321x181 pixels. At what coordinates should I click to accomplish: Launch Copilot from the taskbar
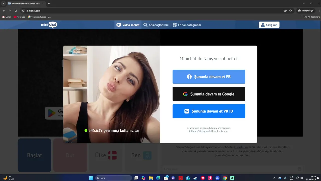point(143,178)
